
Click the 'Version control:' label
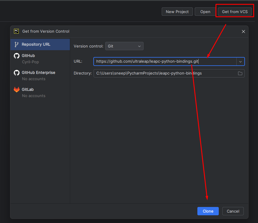point(89,46)
